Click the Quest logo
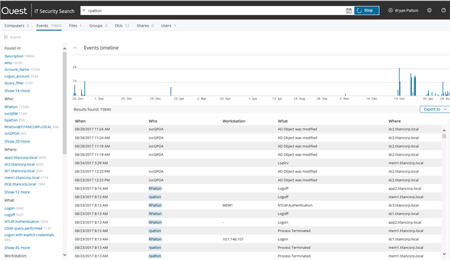This screenshot has height=260, width=450. (14, 11)
